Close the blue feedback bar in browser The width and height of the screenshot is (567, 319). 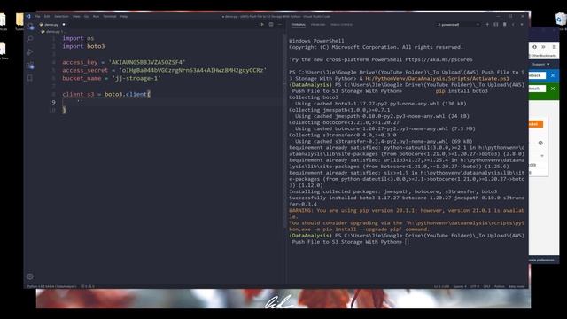(x=553, y=75)
